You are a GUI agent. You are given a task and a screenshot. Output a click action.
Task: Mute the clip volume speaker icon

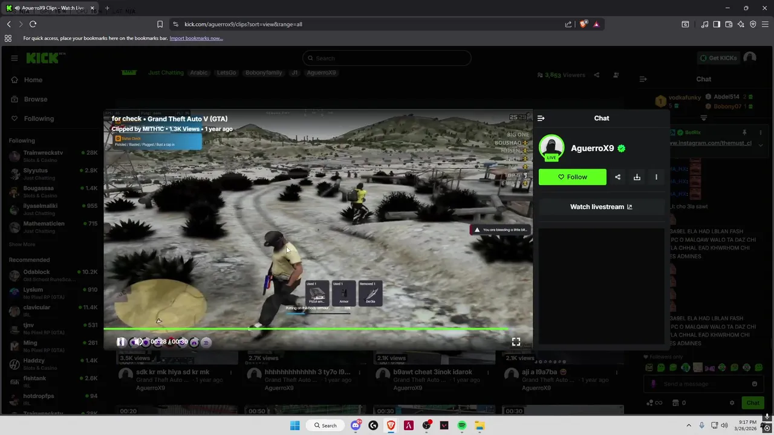tap(138, 342)
